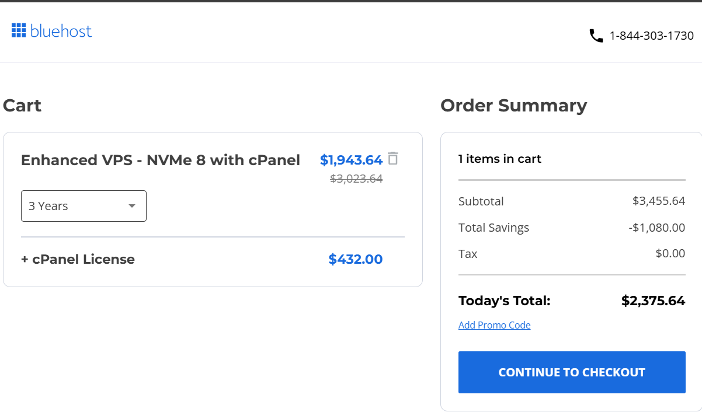Change the subscription length combo box
The image size is (702, 412).
coord(84,205)
